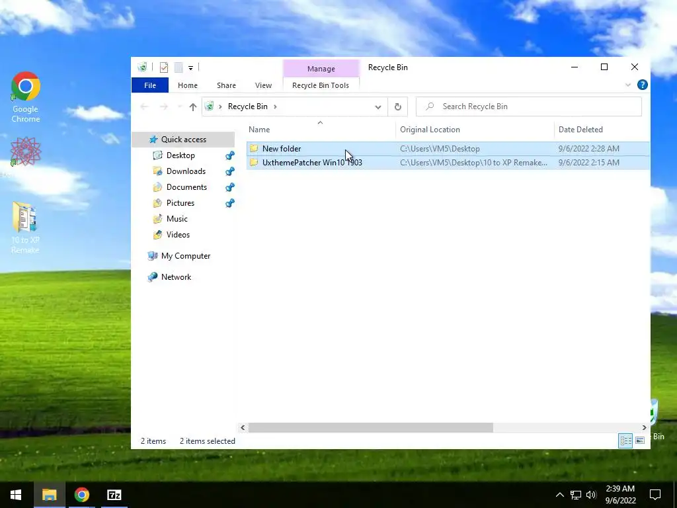Click the horizontal scrollbar right arrow
Screen dimensions: 677x508
coord(644,428)
